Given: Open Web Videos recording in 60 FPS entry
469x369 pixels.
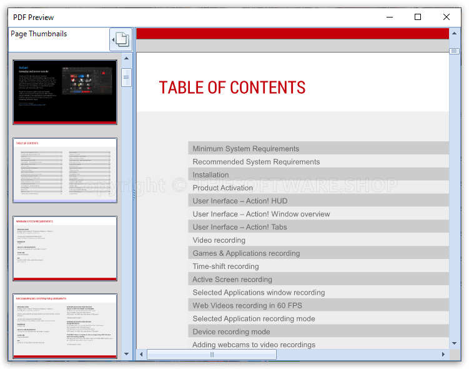Looking at the screenshot, I should [x=318, y=305].
